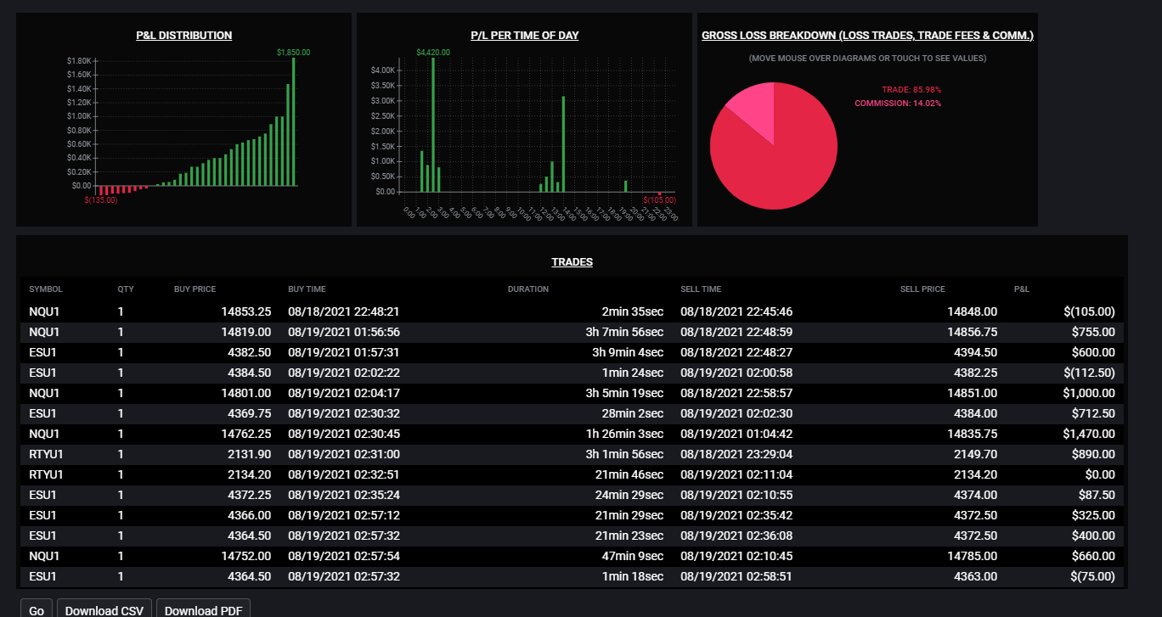Select the RTYU1 row with $890.00 P&L
This screenshot has width=1162, height=617.
click(x=573, y=454)
